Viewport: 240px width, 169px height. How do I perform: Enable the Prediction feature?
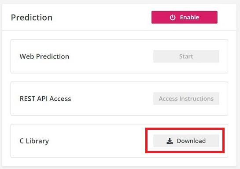point(185,17)
